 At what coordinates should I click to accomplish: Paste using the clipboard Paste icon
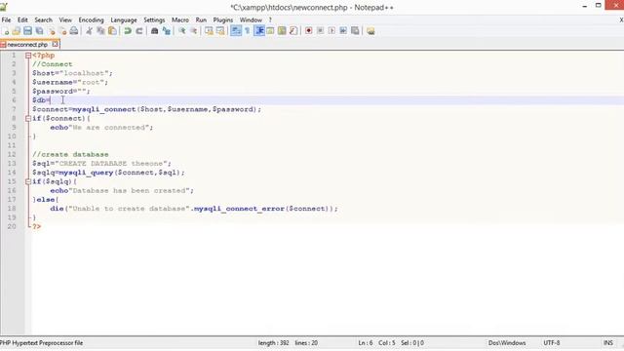(x=112, y=31)
